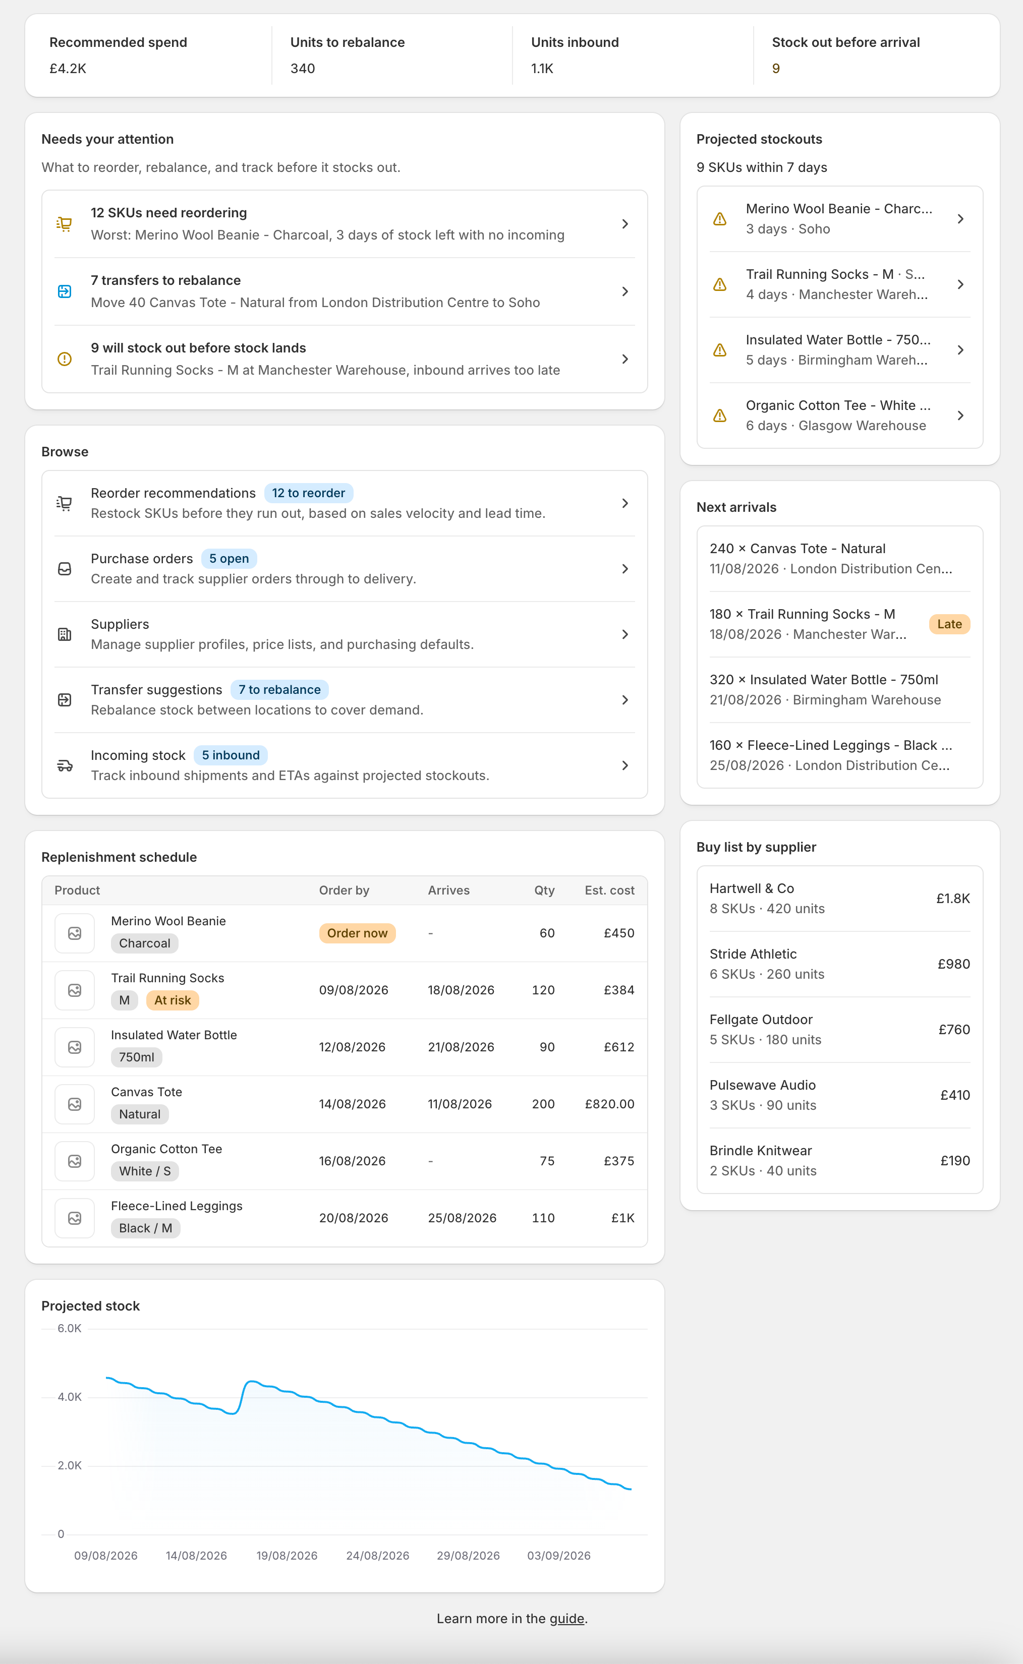Viewport: 1023px width, 1664px height.
Task: Click the 320 × Insulated Water Bottle arrival
Action: tap(840, 690)
